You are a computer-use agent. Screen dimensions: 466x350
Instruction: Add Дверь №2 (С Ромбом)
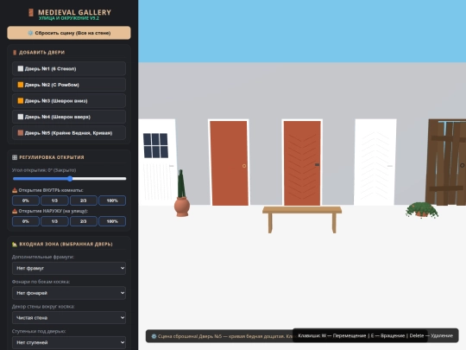[69, 85]
